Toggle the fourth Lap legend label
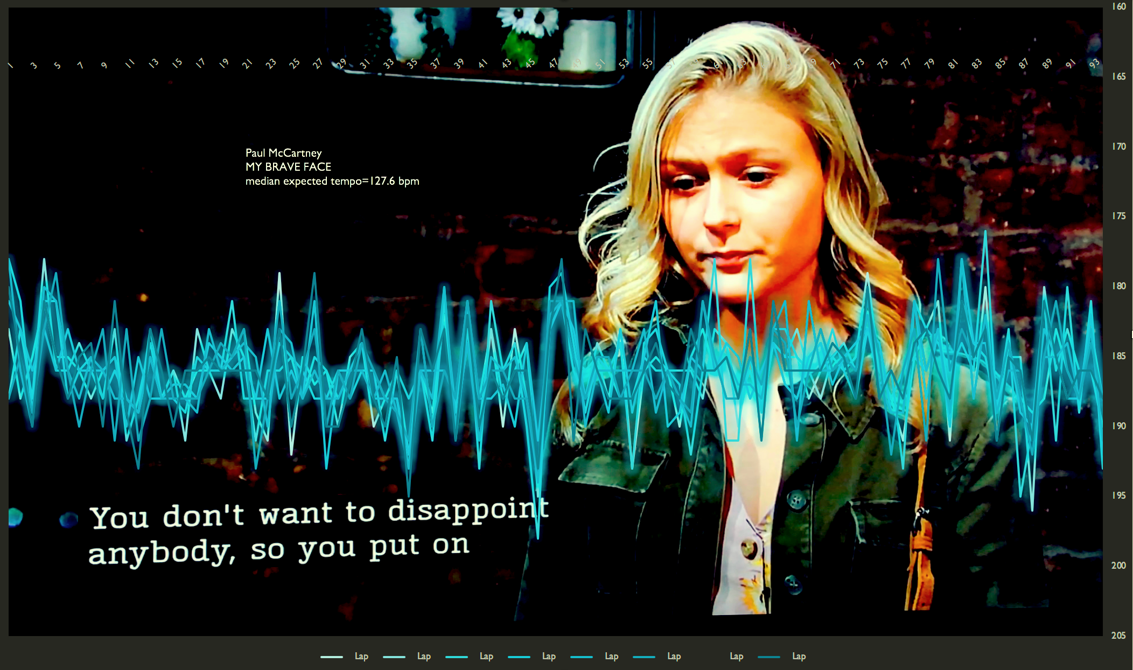1133x670 pixels. click(x=549, y=656)
